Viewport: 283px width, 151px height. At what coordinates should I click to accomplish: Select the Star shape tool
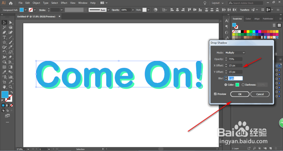coord(4,42)
